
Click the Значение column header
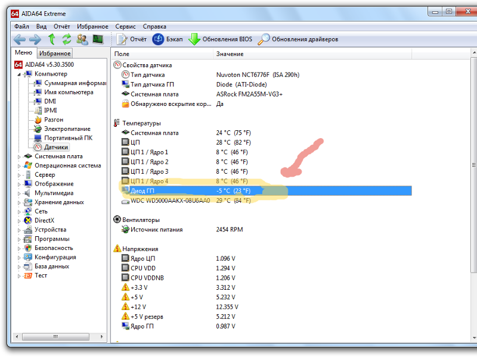312,54
